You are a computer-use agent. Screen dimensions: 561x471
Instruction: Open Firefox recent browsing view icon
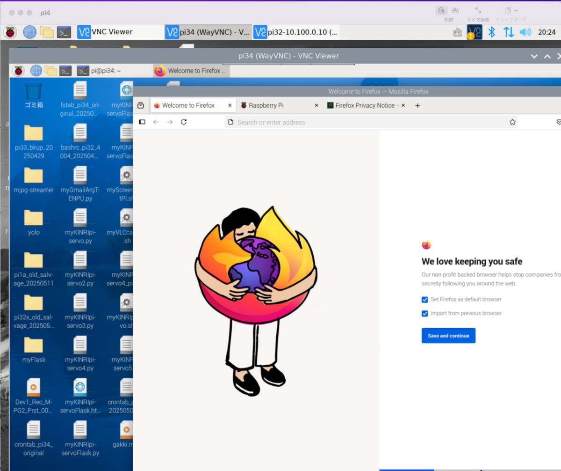click(x=141, y=106)
